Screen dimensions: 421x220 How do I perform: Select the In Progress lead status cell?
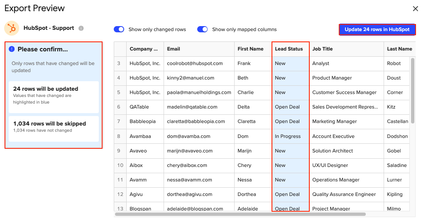click(x=288, y=136)
